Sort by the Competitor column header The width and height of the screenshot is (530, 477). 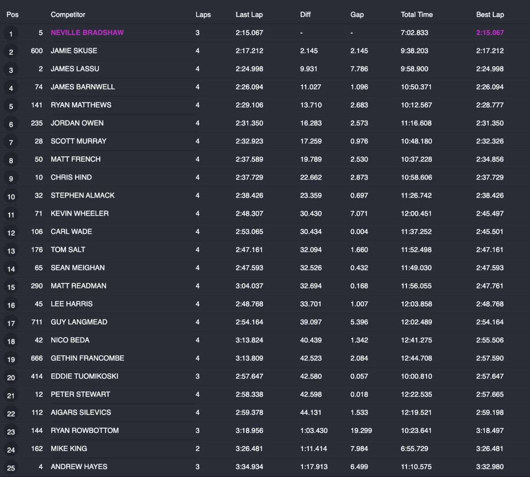point(68,15)
